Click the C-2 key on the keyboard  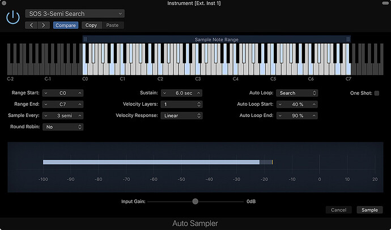(x=10, y=69)
